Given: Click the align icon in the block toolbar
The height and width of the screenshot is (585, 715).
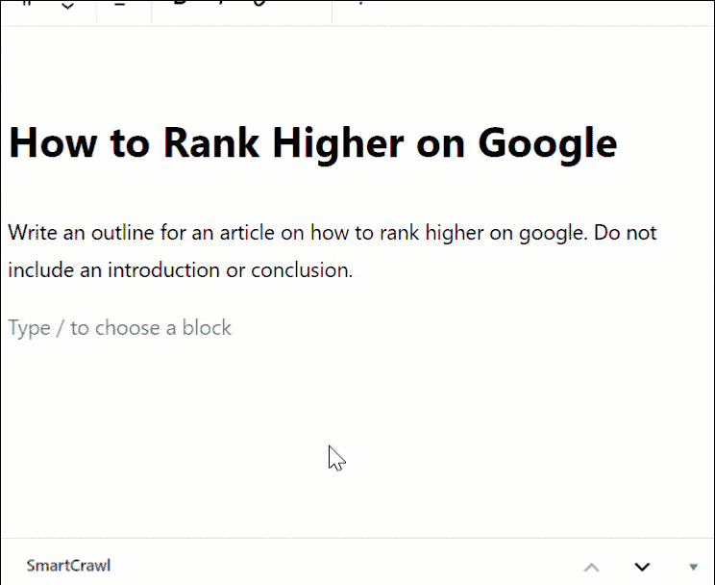Looking at the screenshot, I should [x=120, y=4].
